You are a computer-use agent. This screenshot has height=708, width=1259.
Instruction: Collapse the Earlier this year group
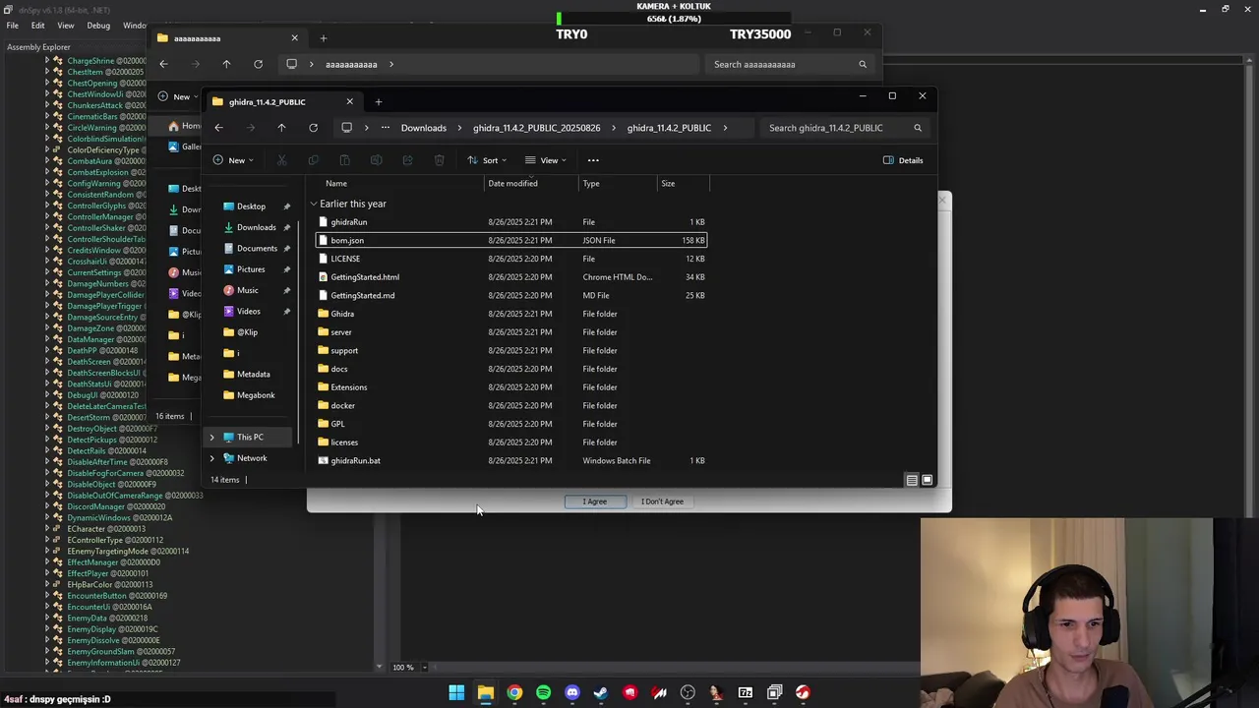click(314, 205)
